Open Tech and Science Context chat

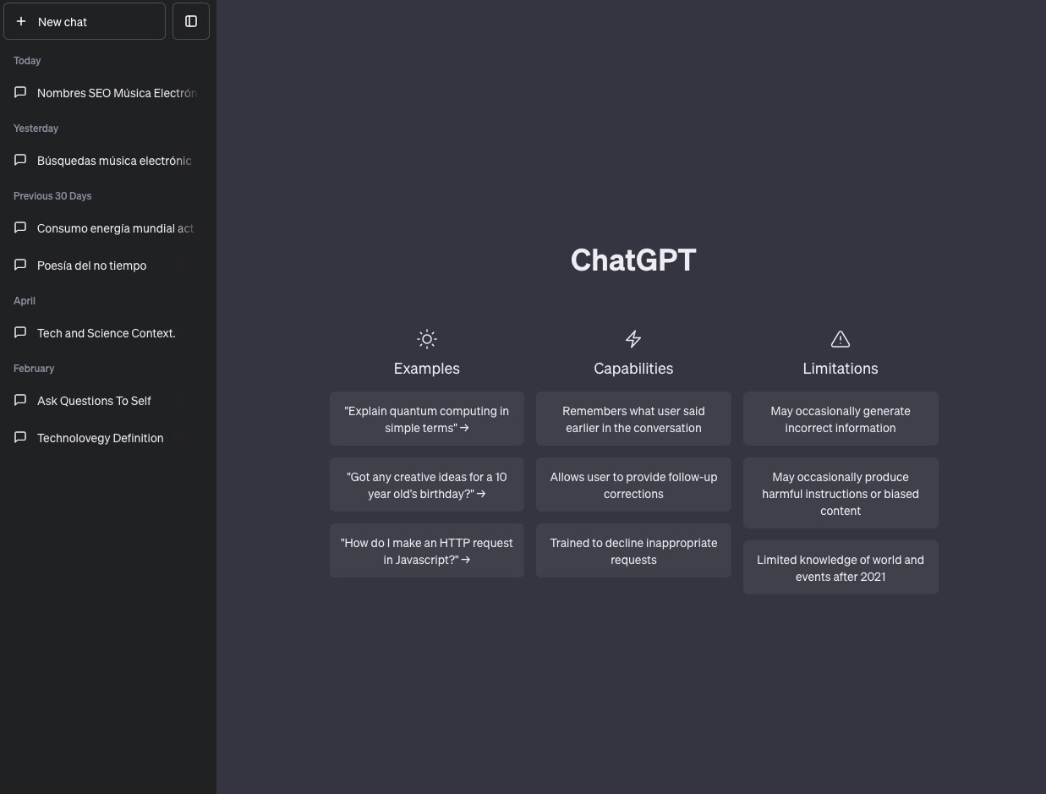[107, 333]
